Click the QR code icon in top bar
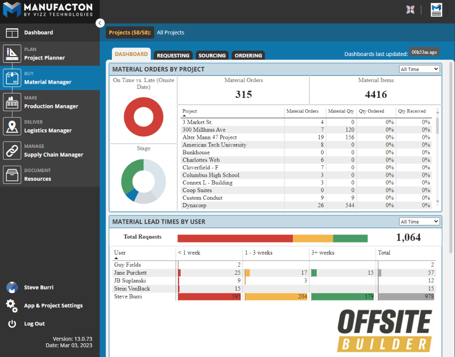 pyautogui.click(x=410, y=9)
